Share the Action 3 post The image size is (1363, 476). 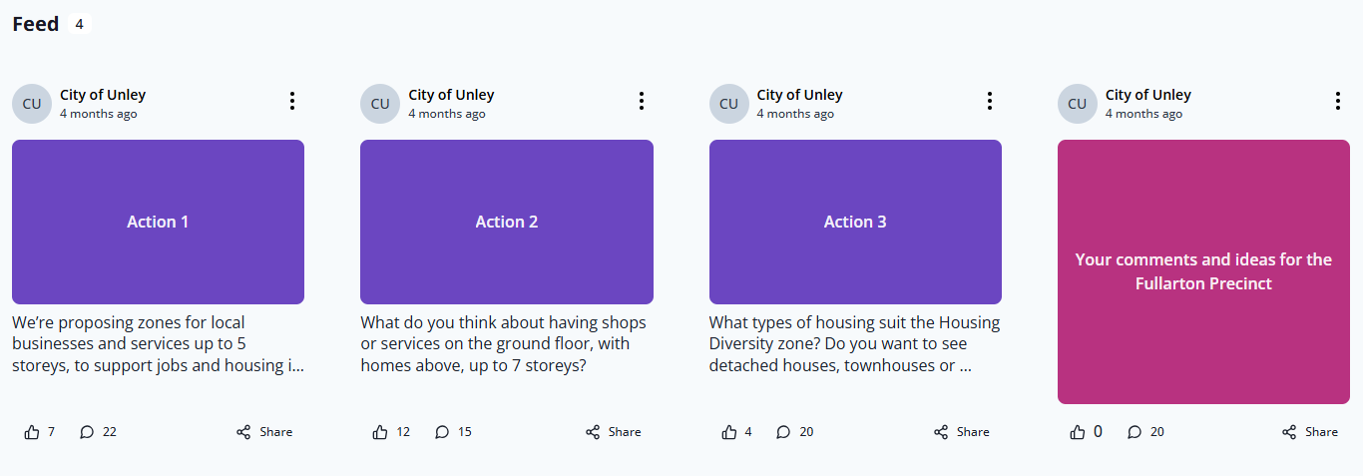[962, 432]
